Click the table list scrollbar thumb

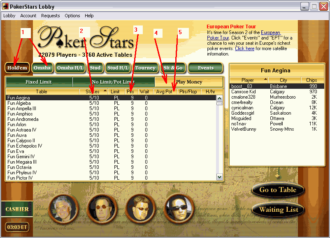point(219,104)
